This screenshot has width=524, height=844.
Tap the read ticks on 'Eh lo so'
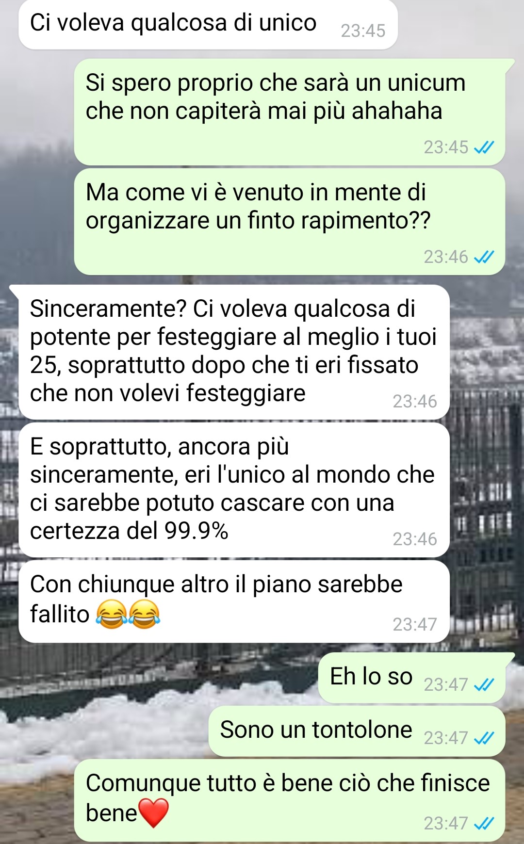point(484,684)
